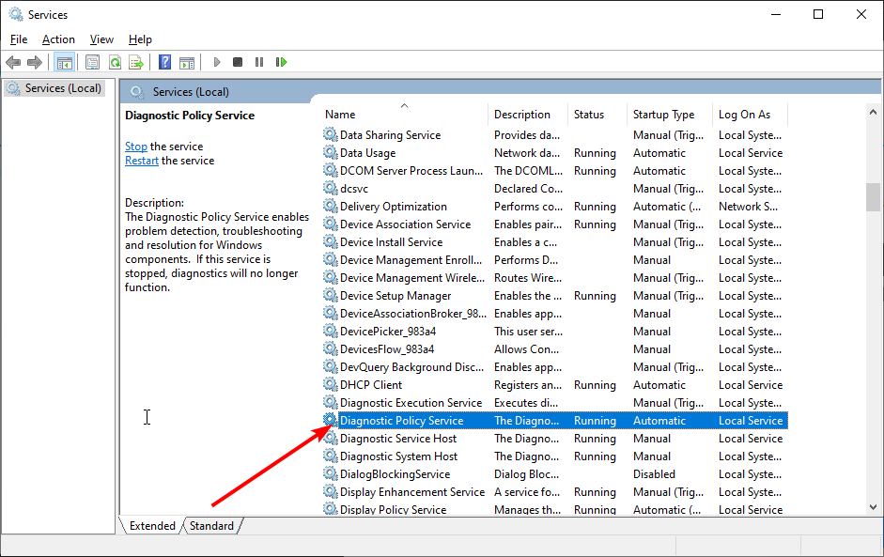This screenshot has width=884, height=557.
Task: Sort services by the Name column header
Action: tap(404, 115)
